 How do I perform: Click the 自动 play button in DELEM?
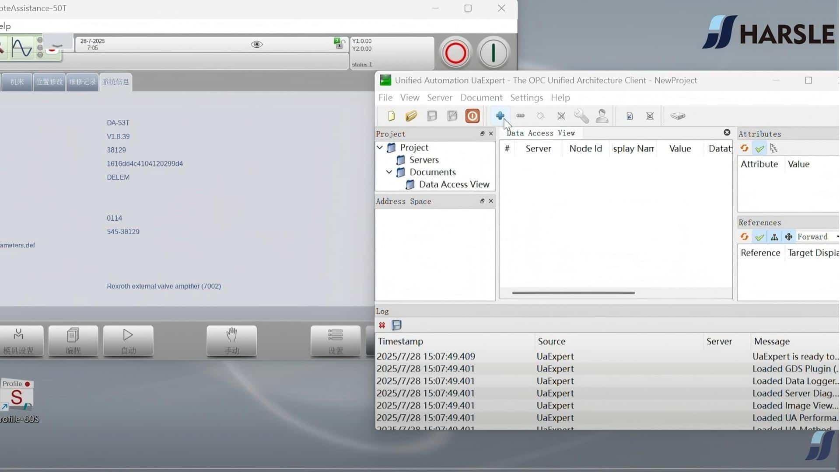pyautogui.click(x=128, y=341)
